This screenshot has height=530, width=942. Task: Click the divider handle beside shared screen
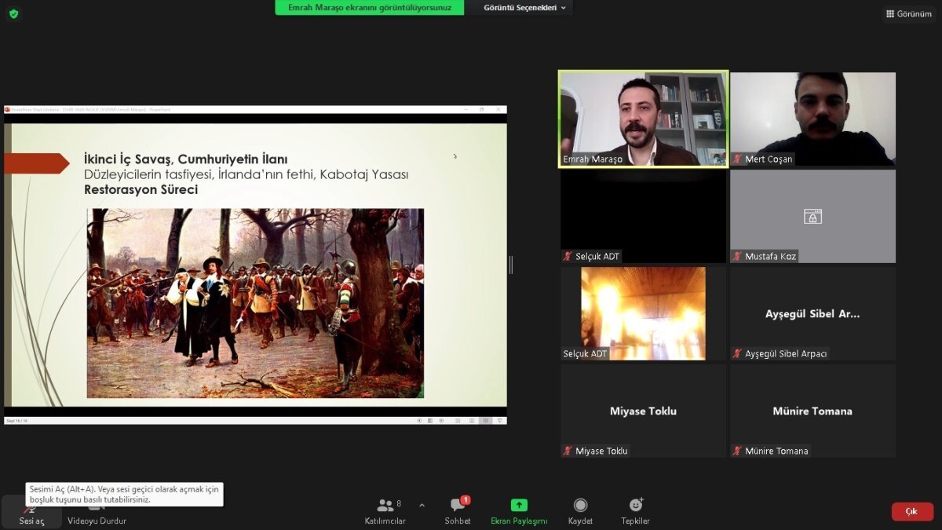tap(510, 265)
